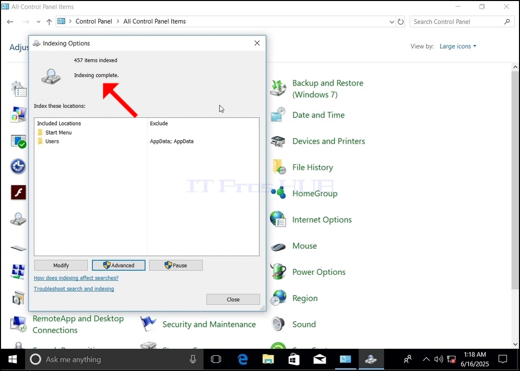Open the Sound settings icon
520x371 pixels.
[278, 324]
